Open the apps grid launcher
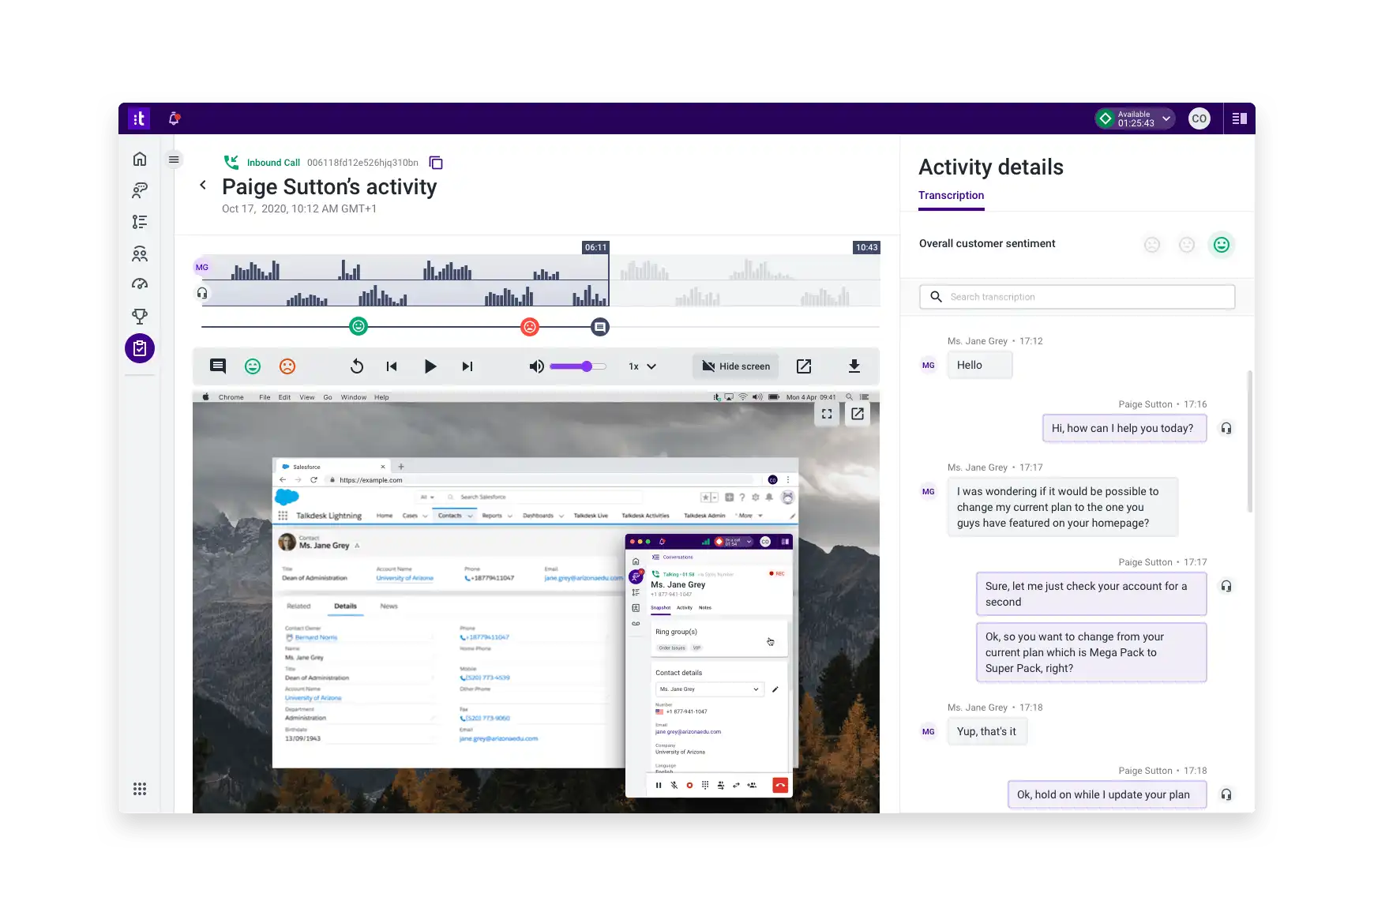1374x916 pixels. [140, 789]
